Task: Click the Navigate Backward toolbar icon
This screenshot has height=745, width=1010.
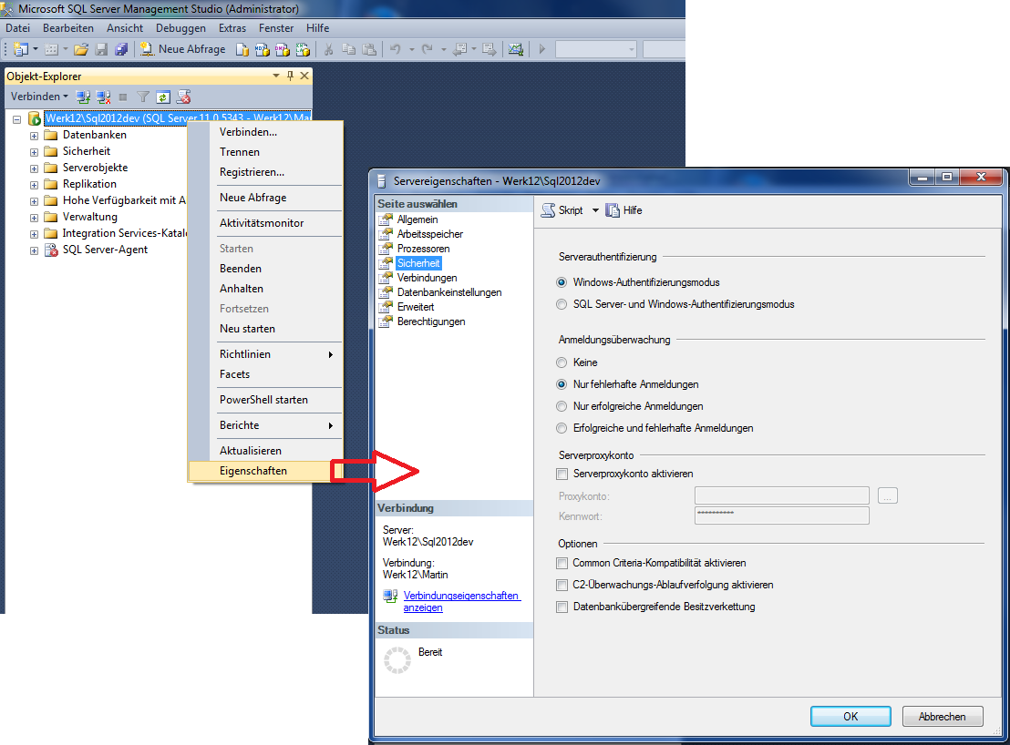Action: [460, 49]
